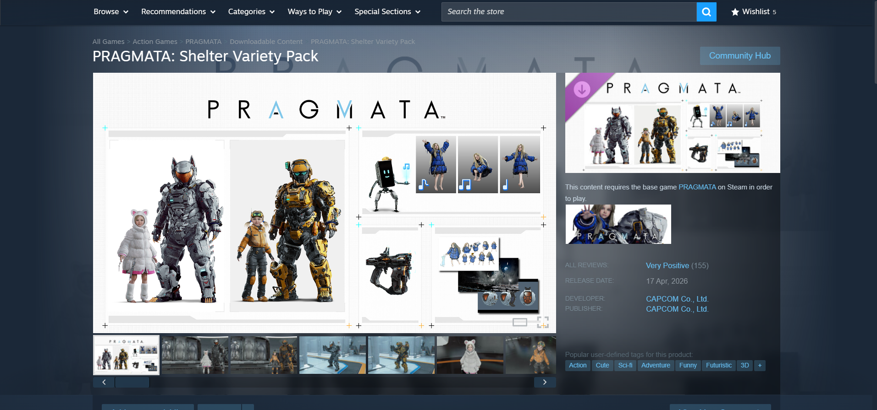
Task: Open the Categories dropdown
Action: [251, 12]
